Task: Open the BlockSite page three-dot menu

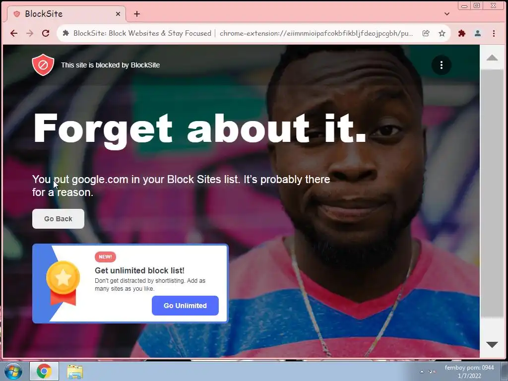Action: [x=441, y=65]
